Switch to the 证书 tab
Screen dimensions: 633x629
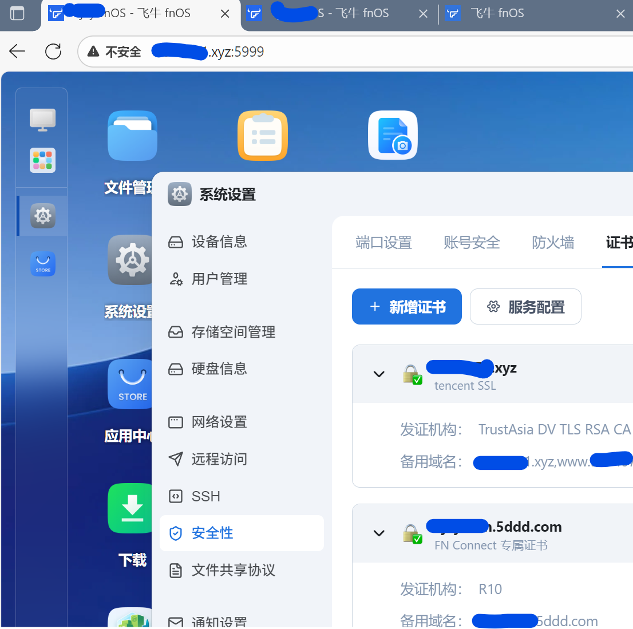click(x=619, y=243)
